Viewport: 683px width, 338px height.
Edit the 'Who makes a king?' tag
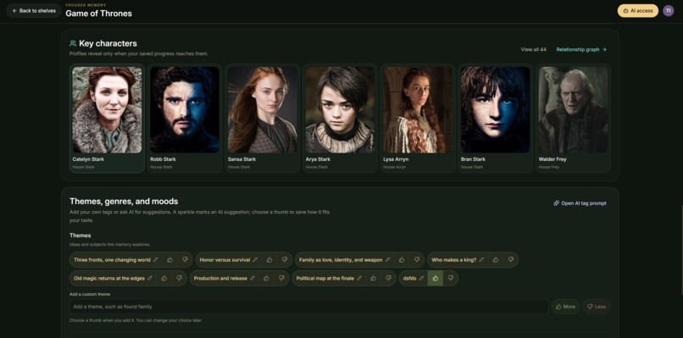tap(481, 260)
